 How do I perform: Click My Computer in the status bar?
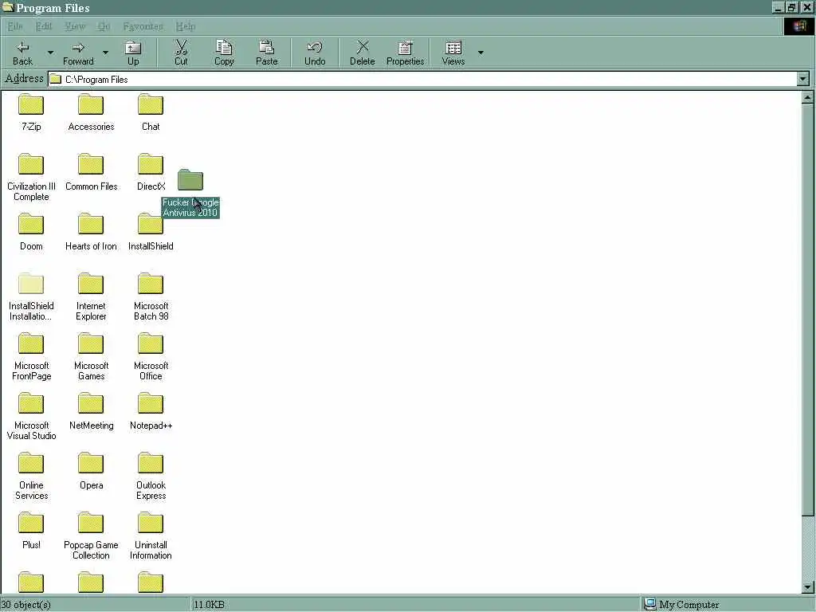682,604
